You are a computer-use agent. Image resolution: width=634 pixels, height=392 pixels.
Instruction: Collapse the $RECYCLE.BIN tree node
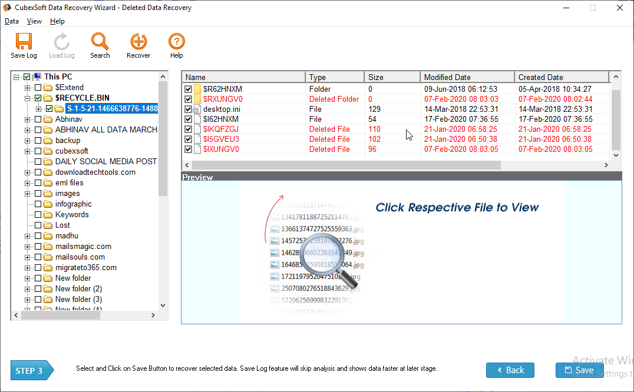click(x=28, y=98)
